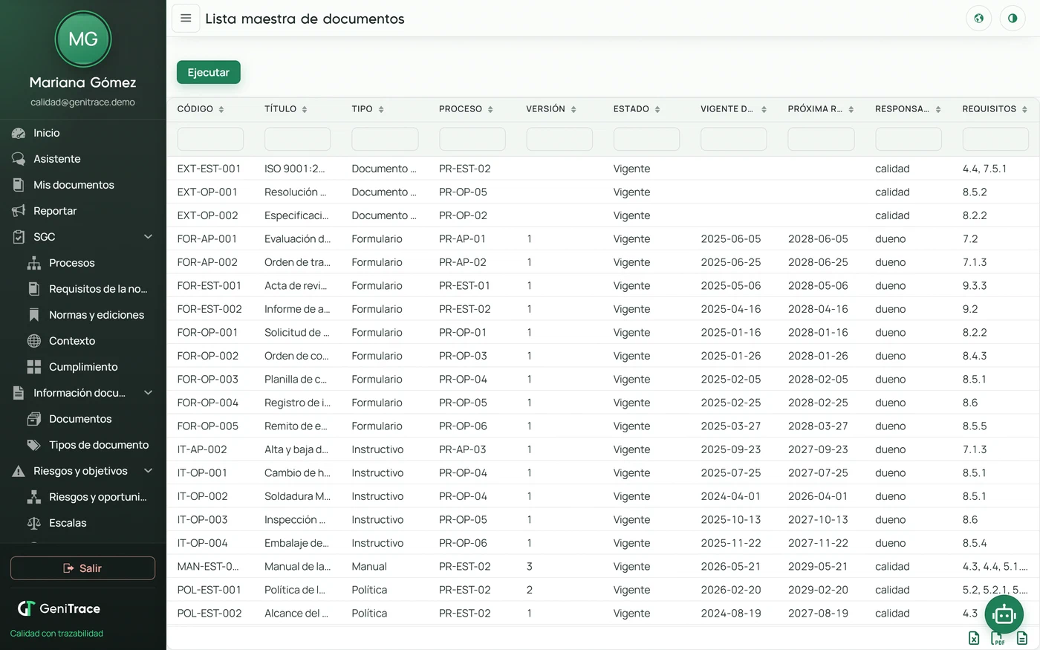Click the GeniTrace logo
Viewport: 1040px width, 650px height.
(59, 608)
